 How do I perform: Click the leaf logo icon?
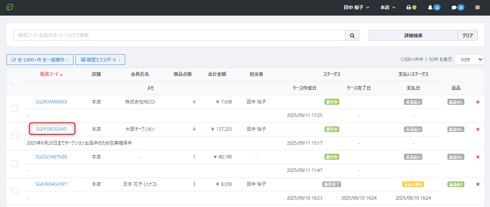click(x=10, y=7)
